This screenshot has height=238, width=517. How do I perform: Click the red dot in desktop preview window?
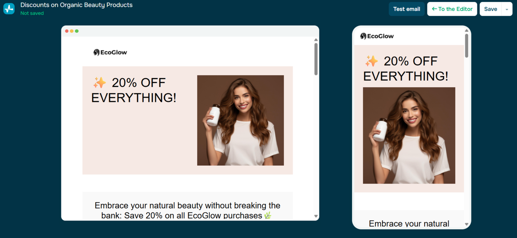point(67,31)
